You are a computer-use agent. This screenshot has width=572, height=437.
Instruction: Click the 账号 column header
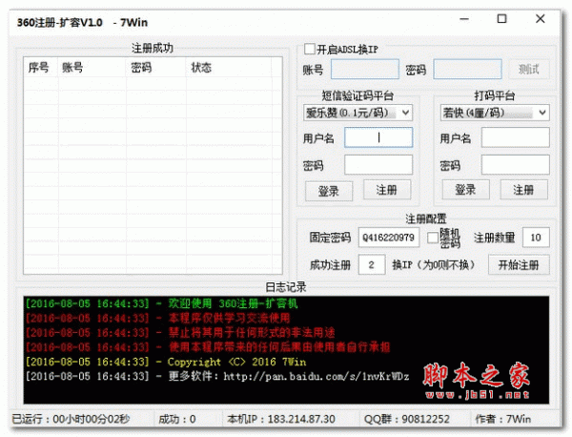tap(92, 67)
